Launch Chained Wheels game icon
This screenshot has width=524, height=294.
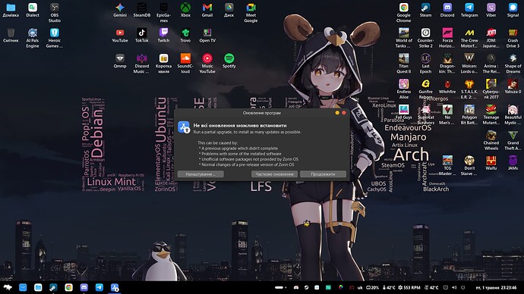pyautogui.click(x=491, y=140)
